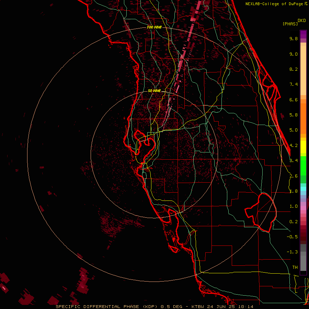Screen dimensions: 309x309
Task: Click the 9.8 value on color scale
Action: tap(294, 38)
